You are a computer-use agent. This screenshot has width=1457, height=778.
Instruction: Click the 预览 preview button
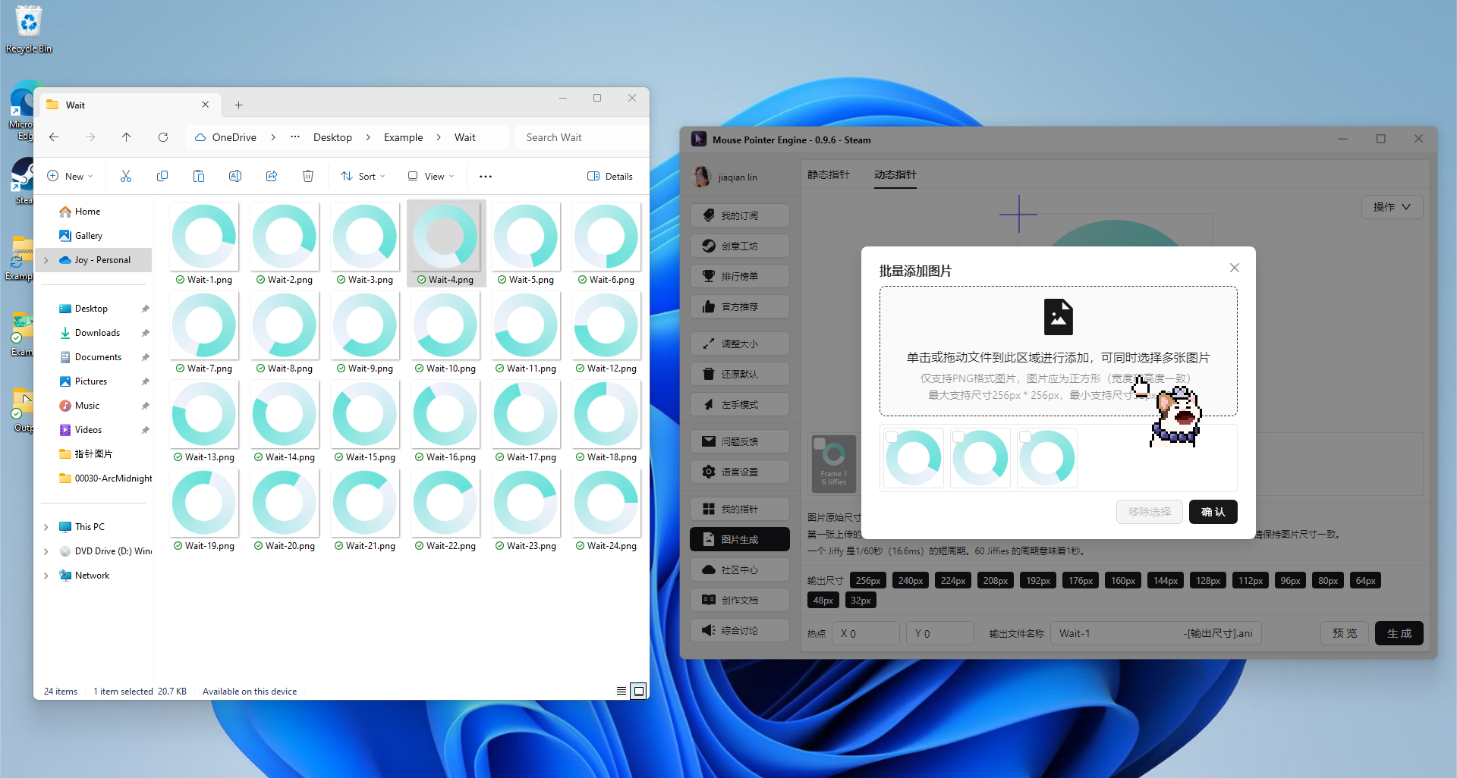1344,632
